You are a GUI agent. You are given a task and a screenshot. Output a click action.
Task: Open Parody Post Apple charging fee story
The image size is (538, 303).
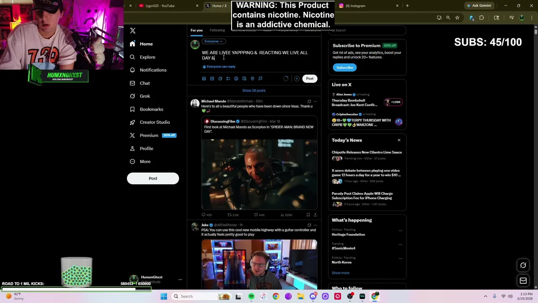[x=367, y=199]
